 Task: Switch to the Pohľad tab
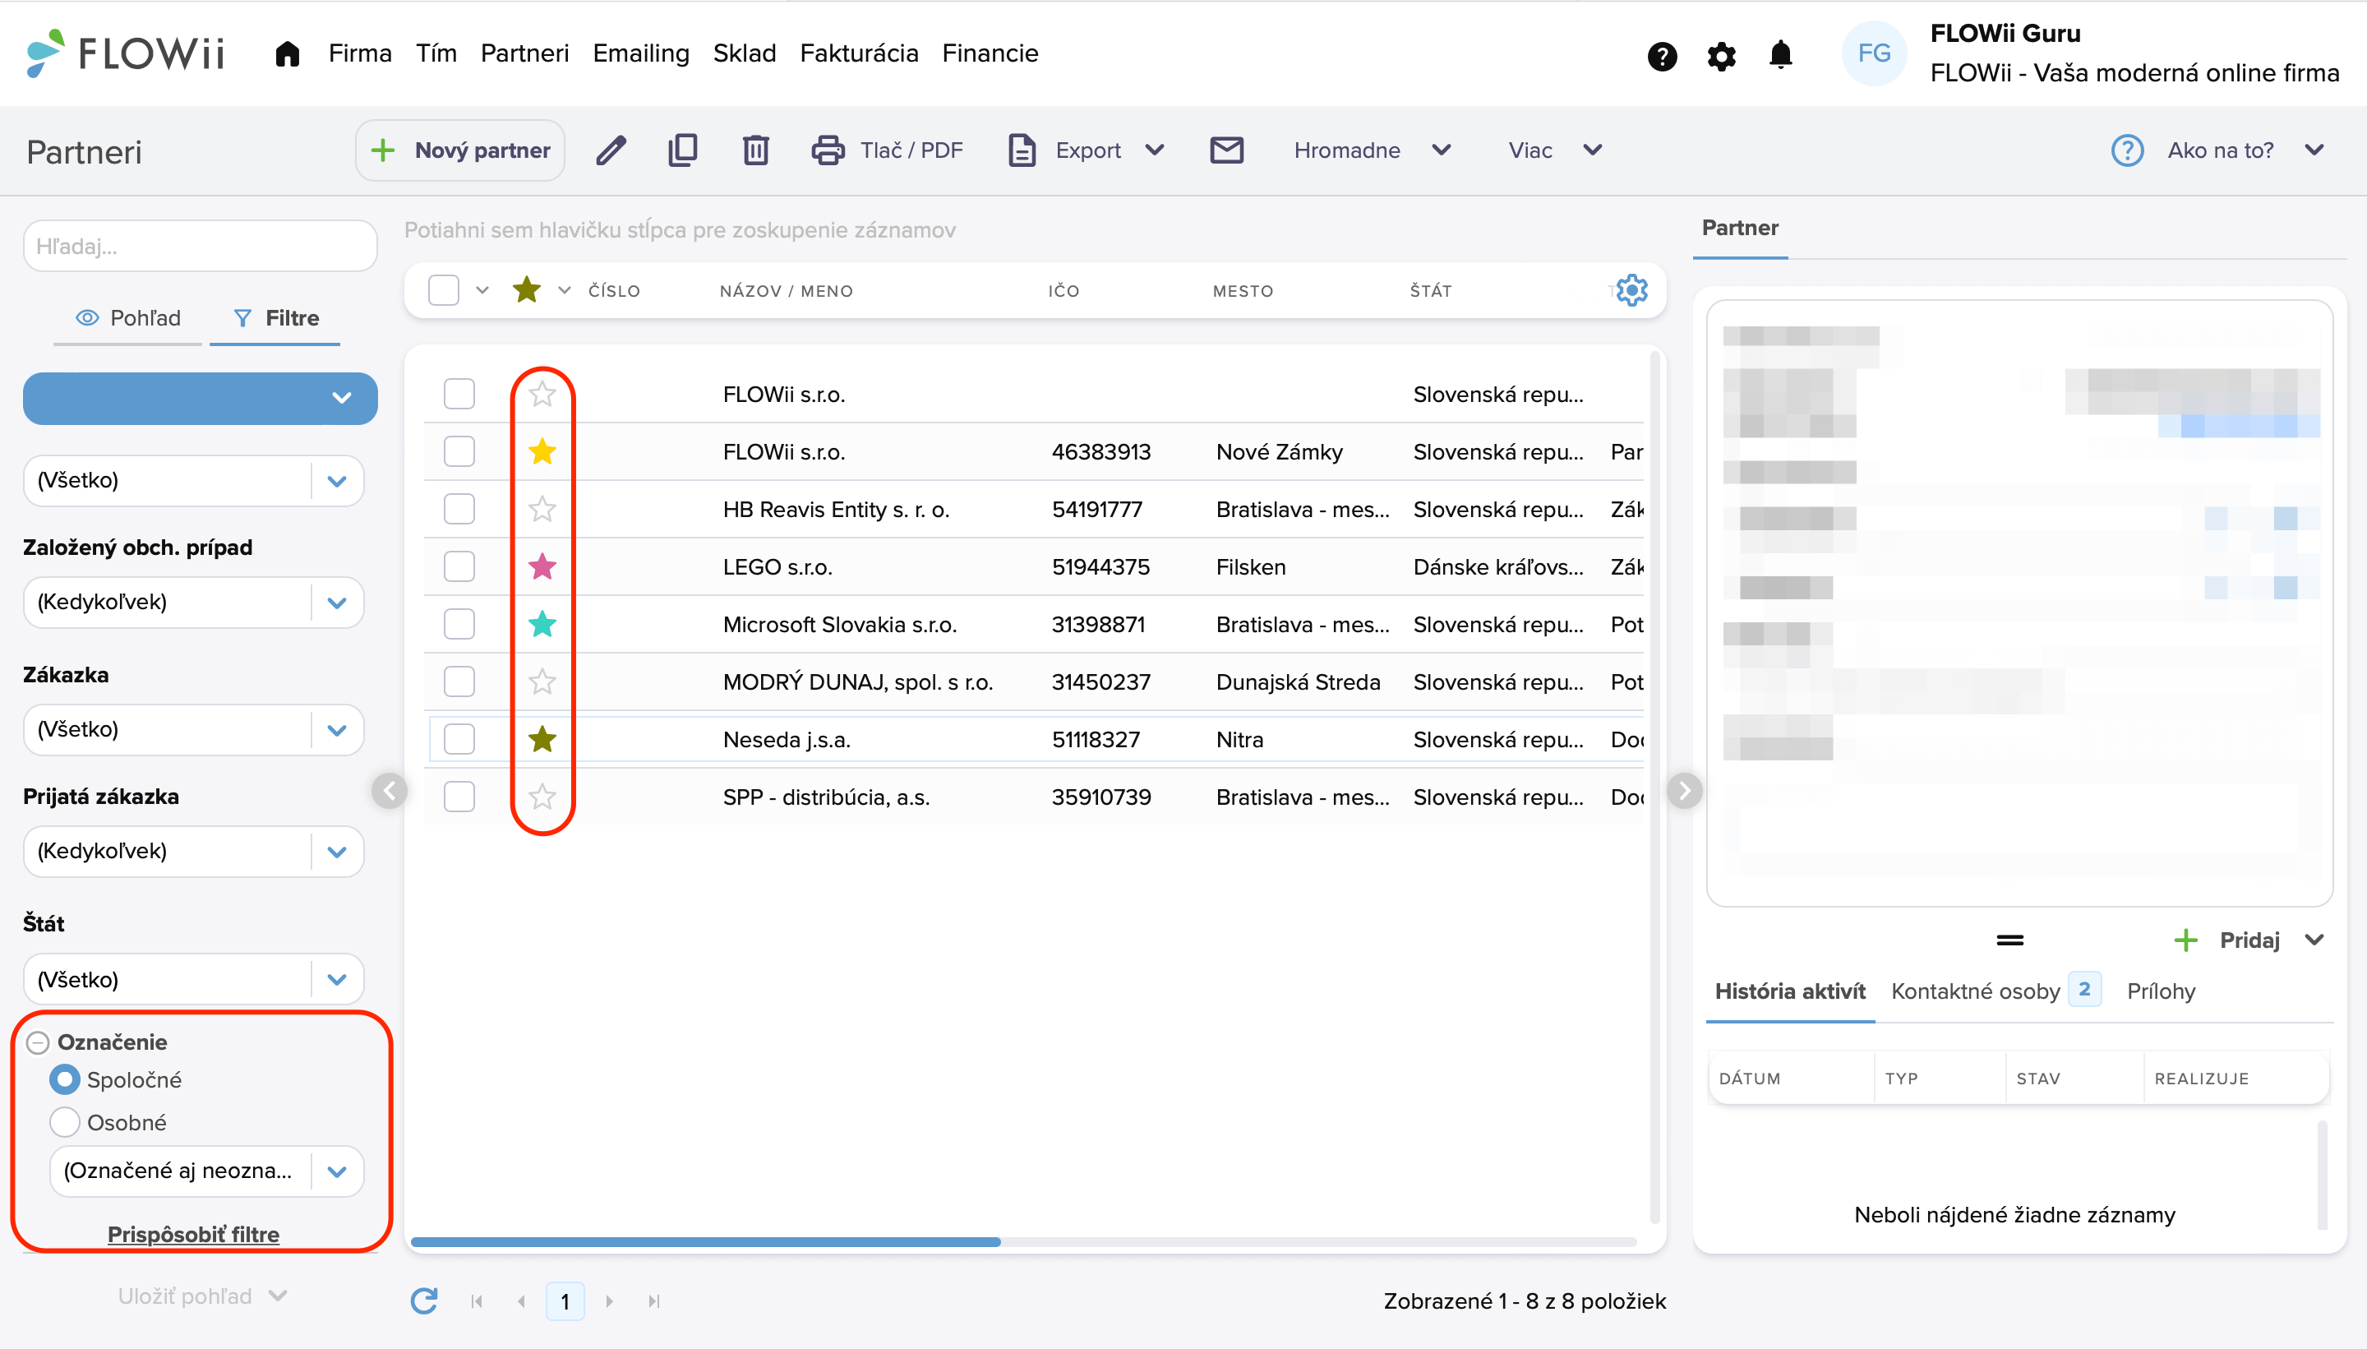click(x=127, y=318)
